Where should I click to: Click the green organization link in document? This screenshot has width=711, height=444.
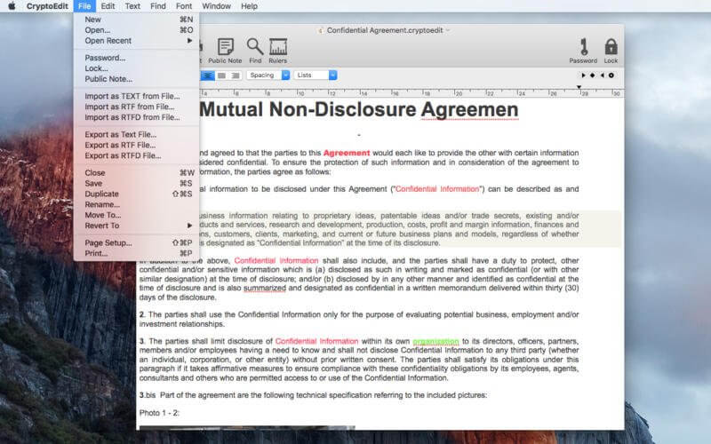tap(435, 341)
